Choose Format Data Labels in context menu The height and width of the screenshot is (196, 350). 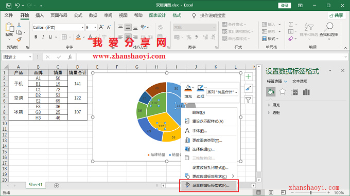[209, 186]
